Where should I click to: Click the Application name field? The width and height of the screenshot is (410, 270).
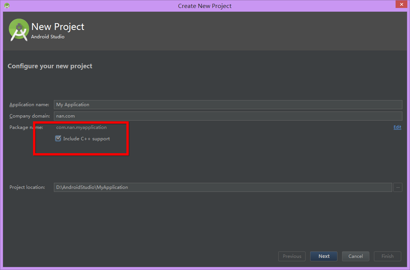click(228, 104)
